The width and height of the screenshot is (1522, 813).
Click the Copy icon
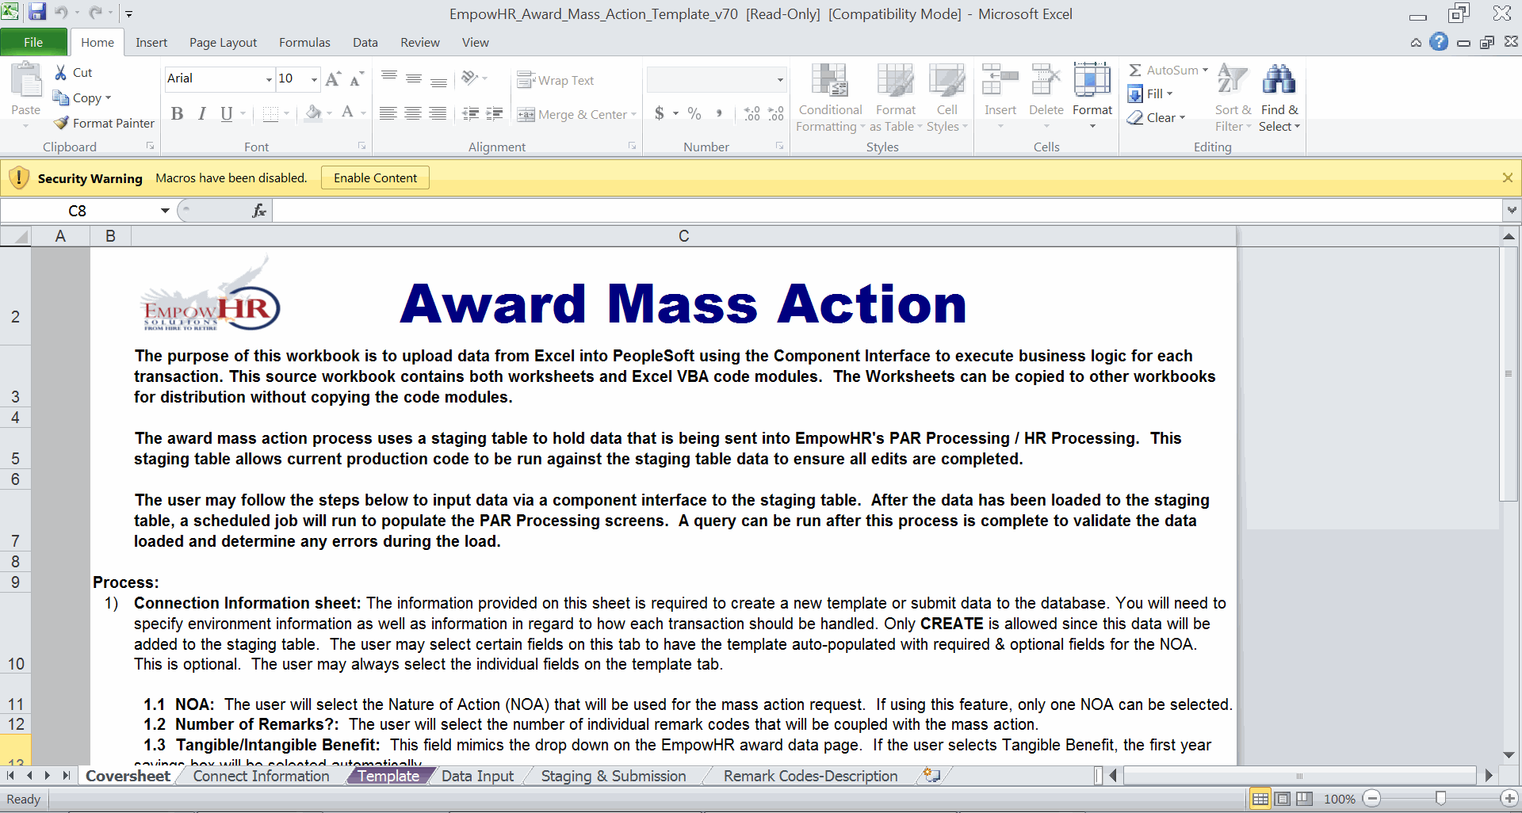click(x=60, y=97)
